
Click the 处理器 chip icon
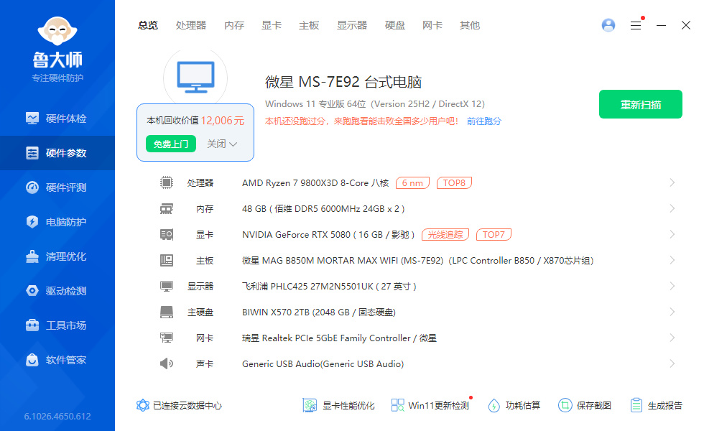pos(167,182)
